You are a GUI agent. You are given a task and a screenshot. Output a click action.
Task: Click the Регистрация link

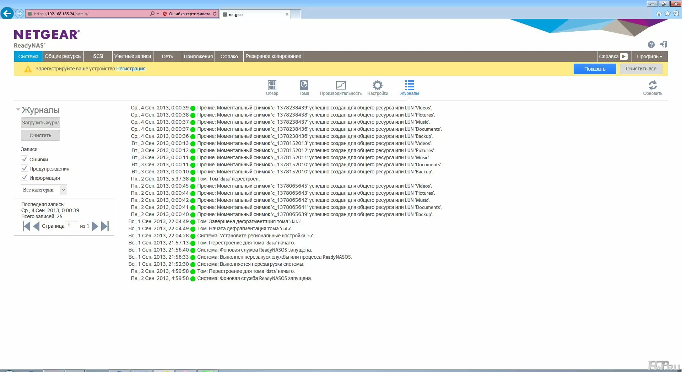tap(131, 69)
